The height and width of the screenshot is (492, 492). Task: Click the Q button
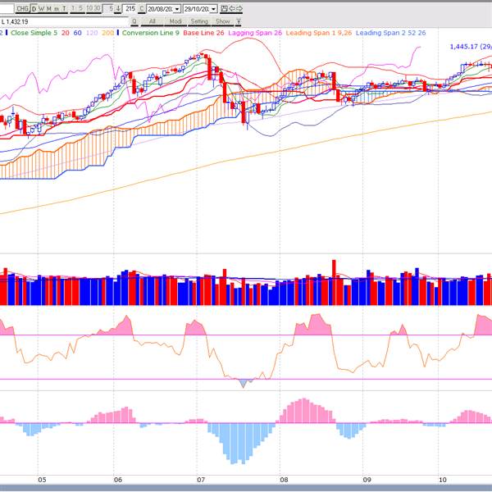click(x=134, y=21)
